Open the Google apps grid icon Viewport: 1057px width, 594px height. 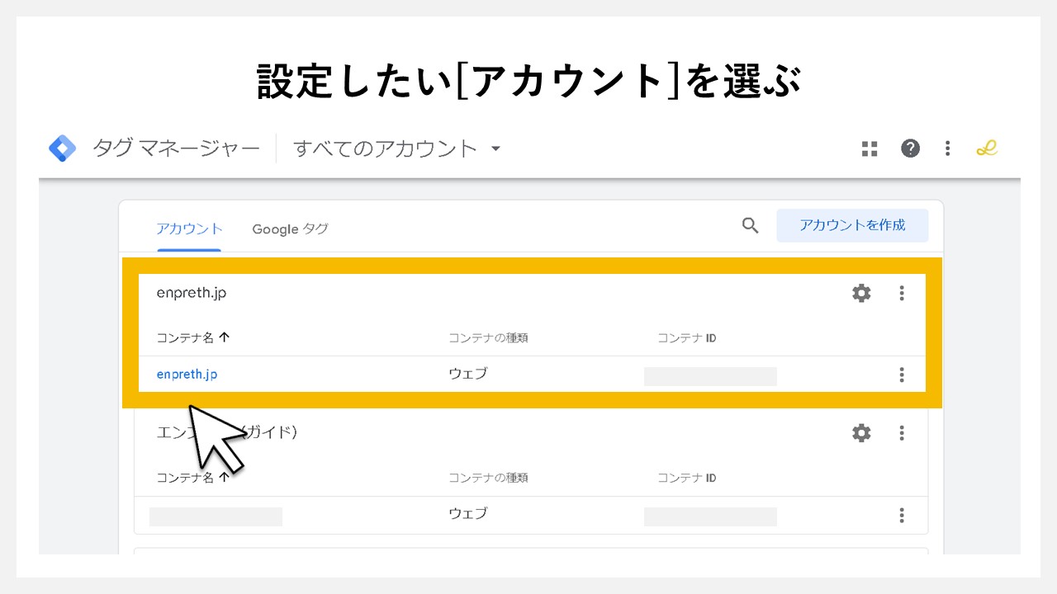pyautogui.click(x=869, y=148)
